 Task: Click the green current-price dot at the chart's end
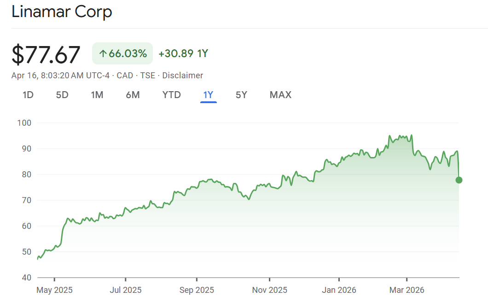tap(459, 180)
